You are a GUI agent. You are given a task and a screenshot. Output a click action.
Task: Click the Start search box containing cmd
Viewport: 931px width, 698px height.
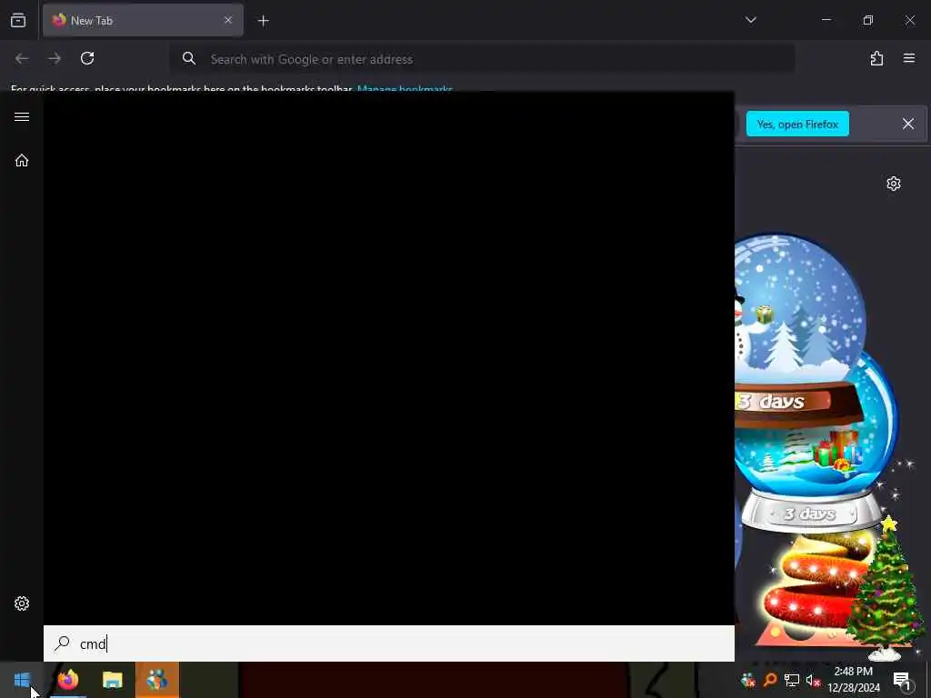pyautogui.click(x=389, y=643)
